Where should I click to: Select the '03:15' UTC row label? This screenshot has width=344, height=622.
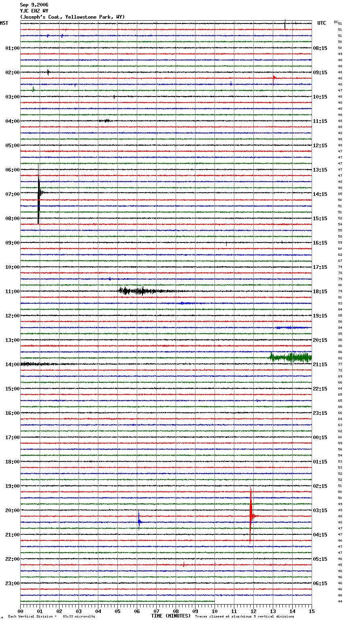click(x=320, y=510)
